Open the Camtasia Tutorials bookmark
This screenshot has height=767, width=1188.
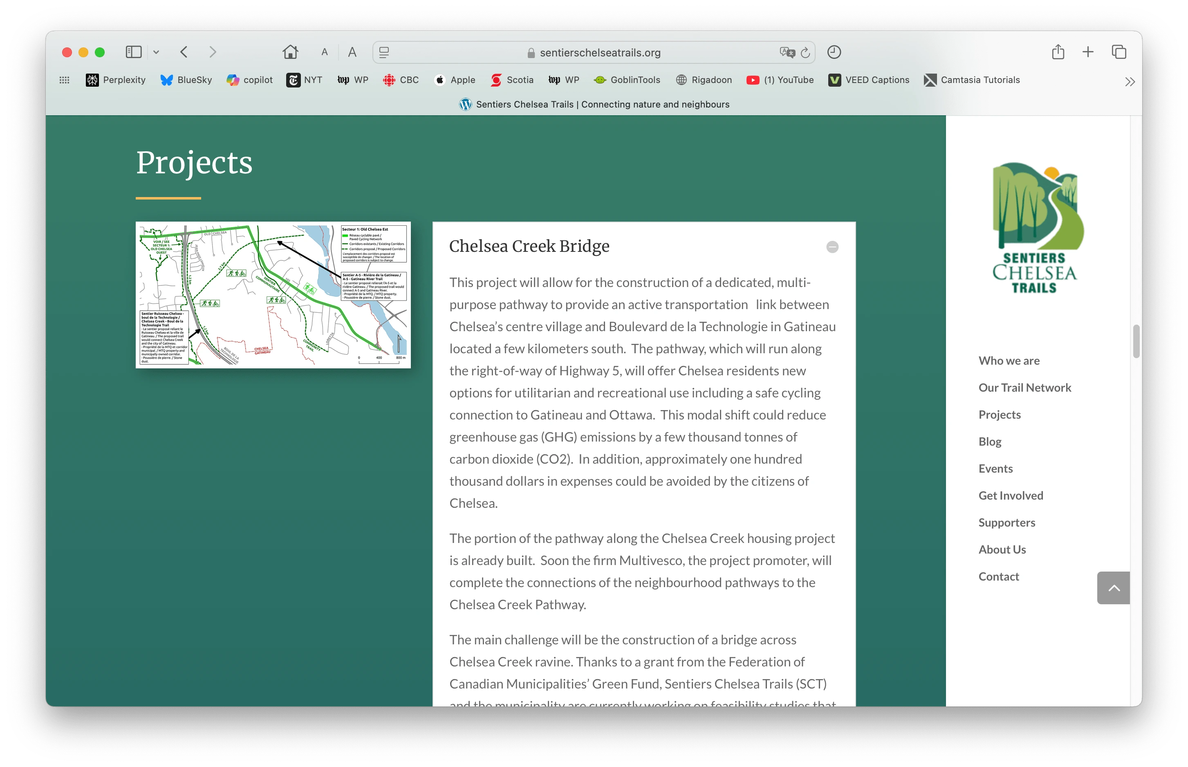(972, 80)
